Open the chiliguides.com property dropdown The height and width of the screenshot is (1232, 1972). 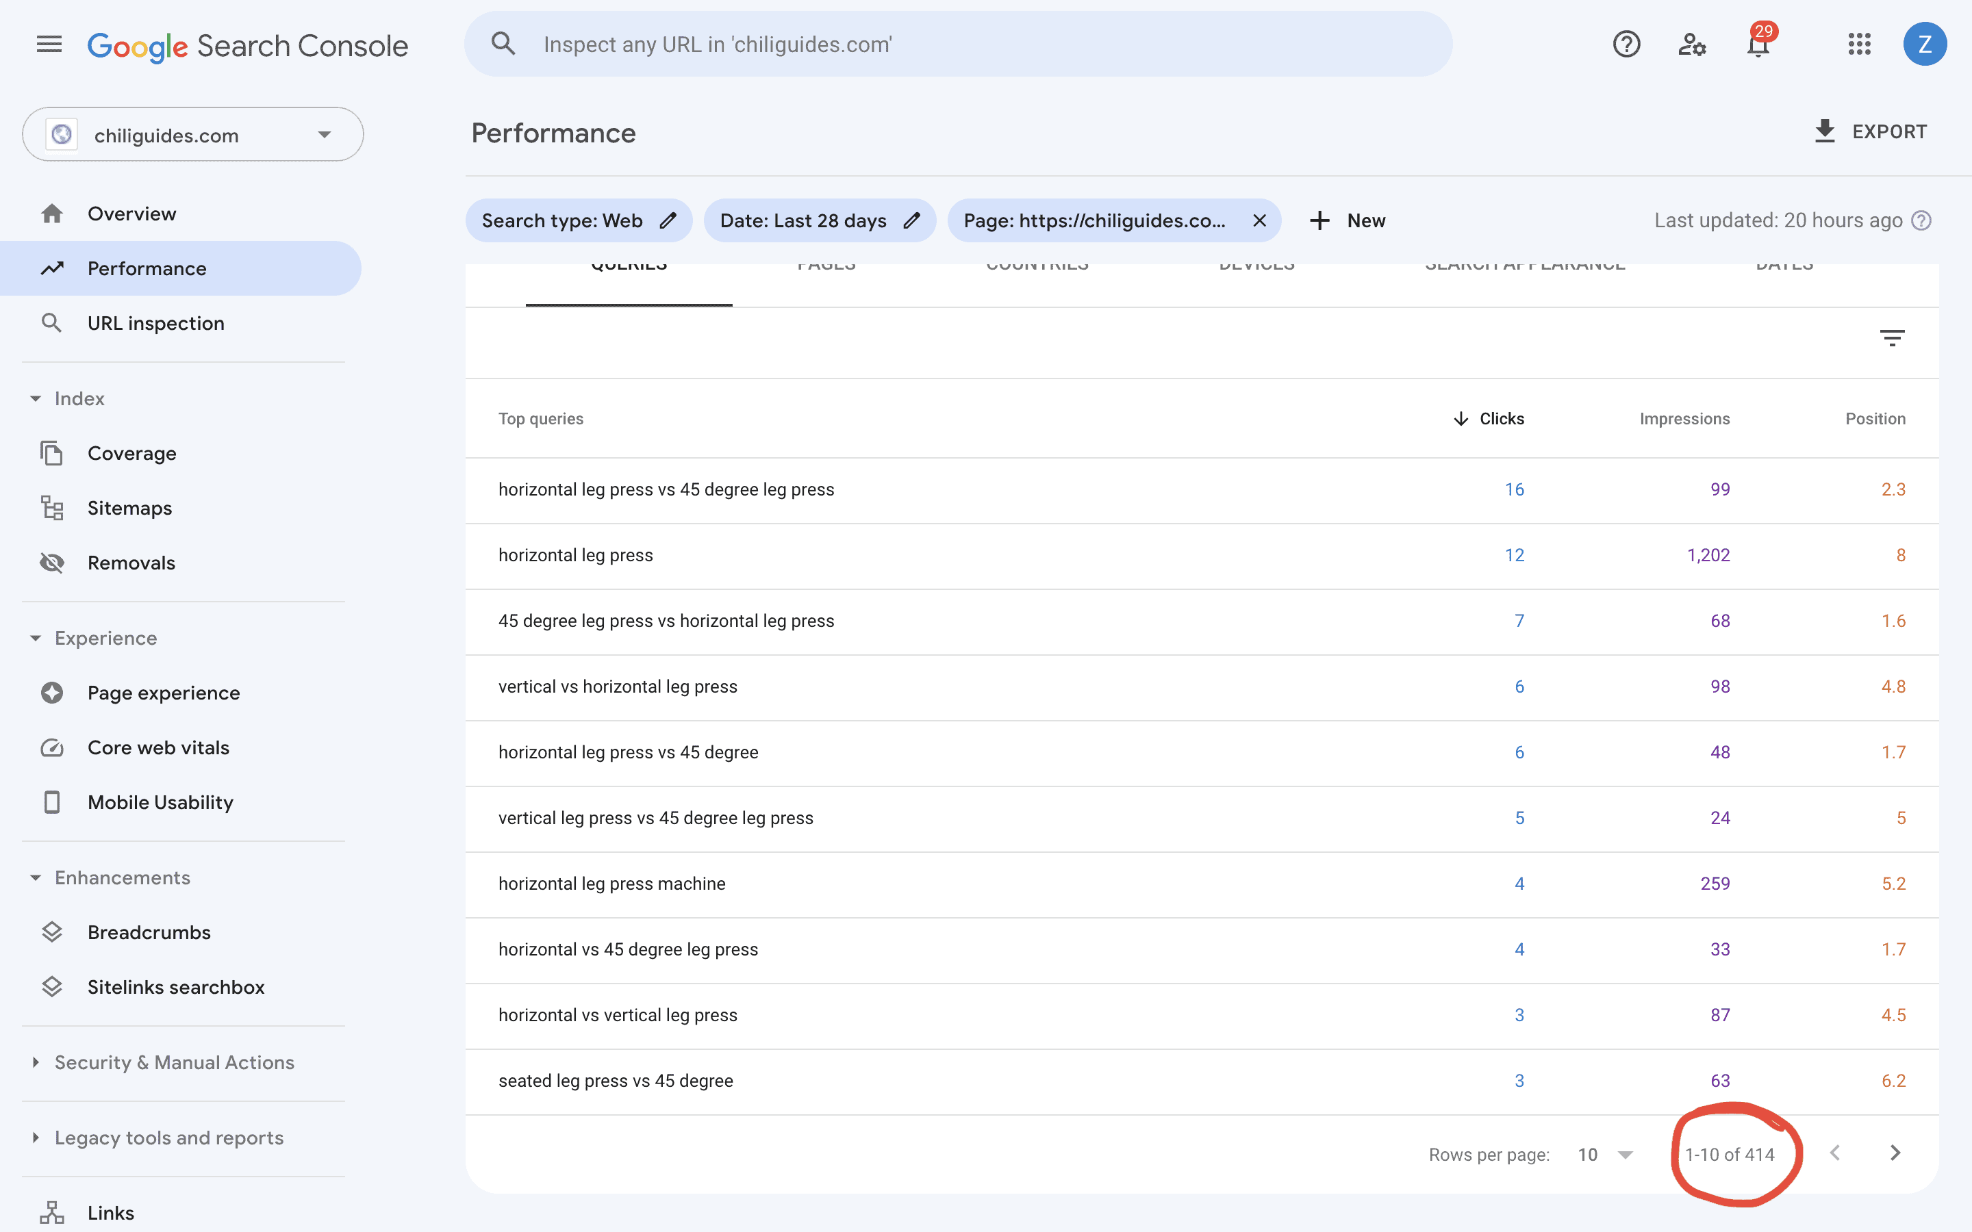(x=193, y=134)
